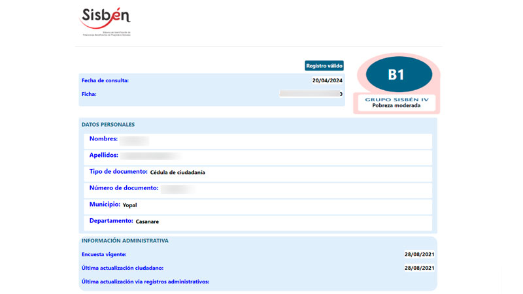The height and width of the screenshot is (294, 523).
Task: Click the Pobreza moderada text
Action: 396,105
